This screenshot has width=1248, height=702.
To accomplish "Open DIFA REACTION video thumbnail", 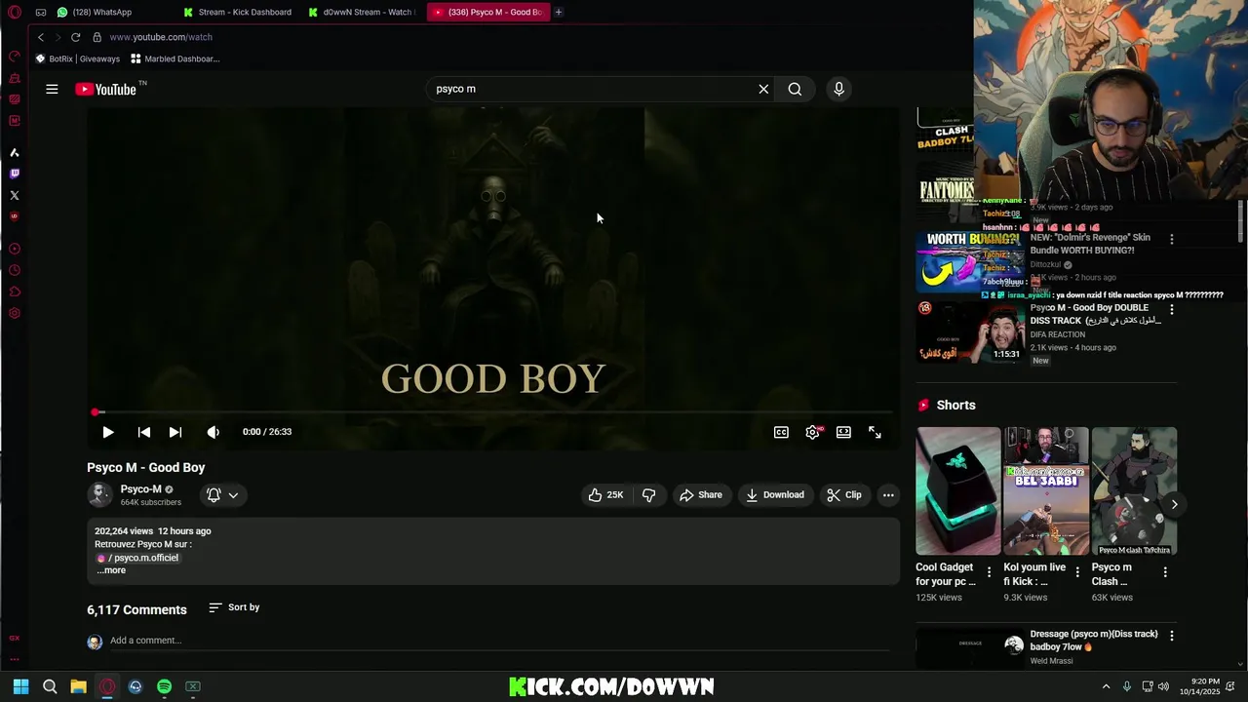I will point(969,331).
